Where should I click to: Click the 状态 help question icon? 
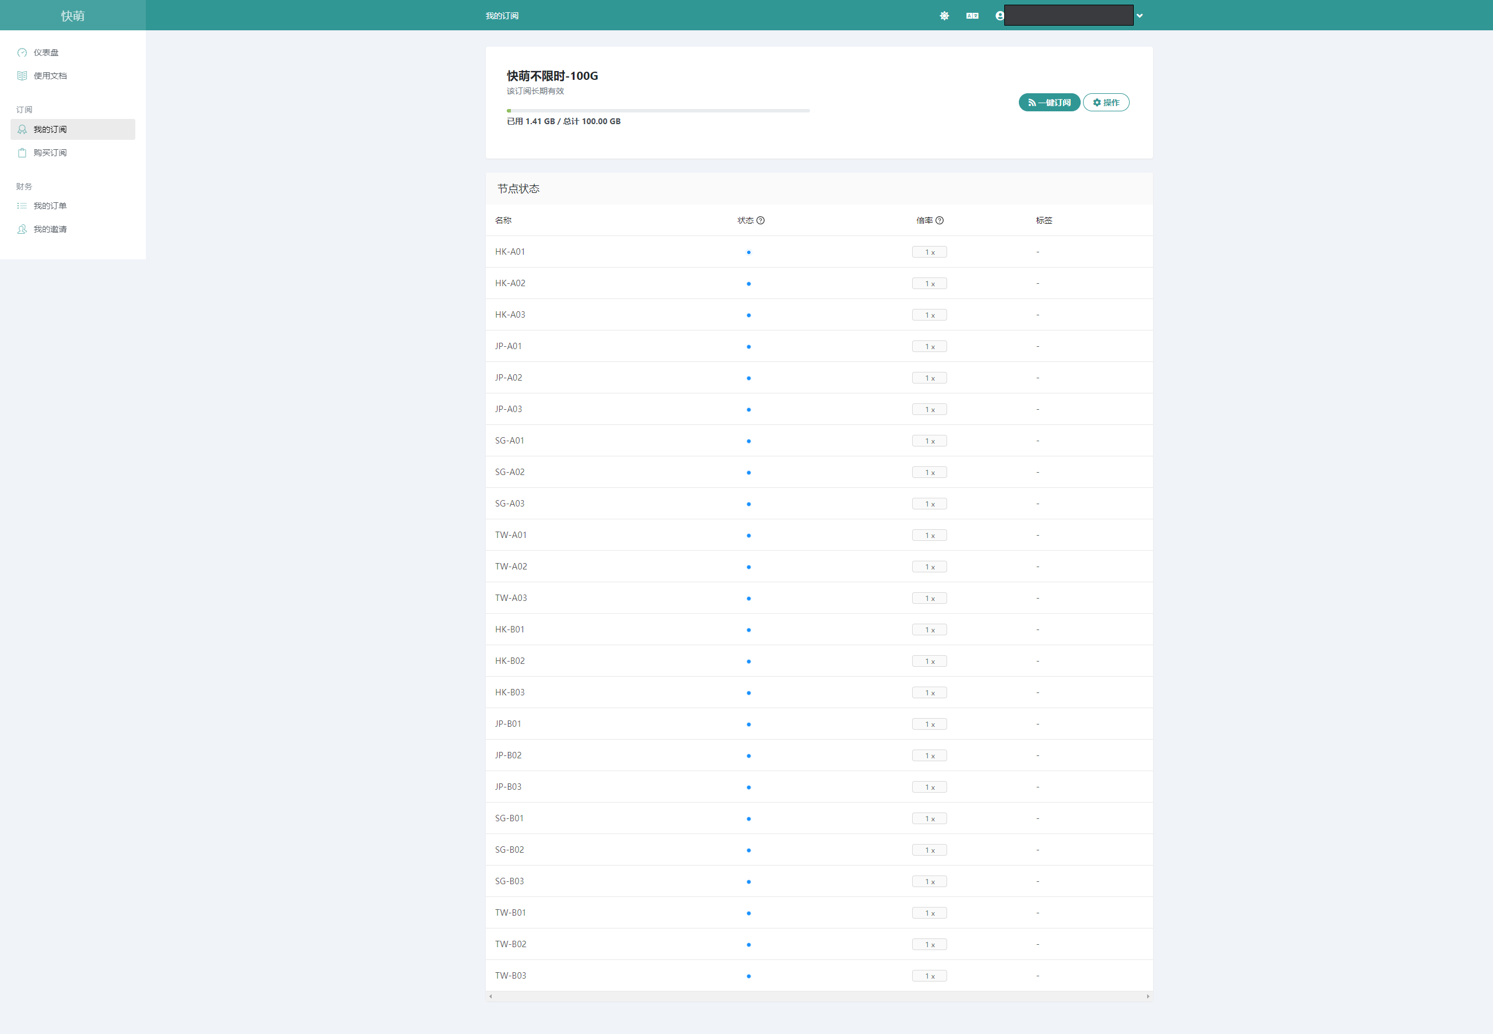pos(760,220)
